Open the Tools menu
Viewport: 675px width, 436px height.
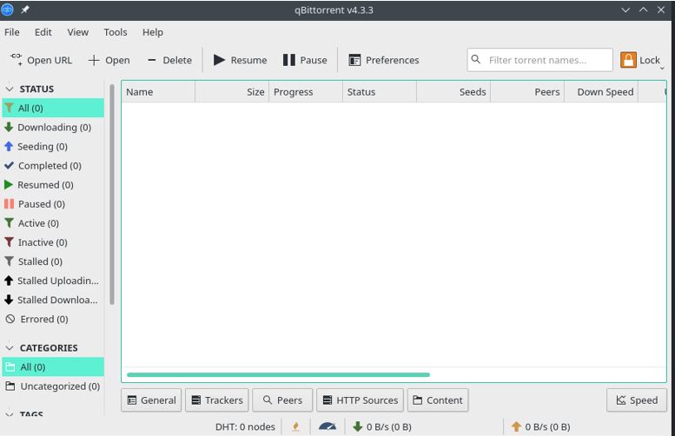click(x=116, y=32)
